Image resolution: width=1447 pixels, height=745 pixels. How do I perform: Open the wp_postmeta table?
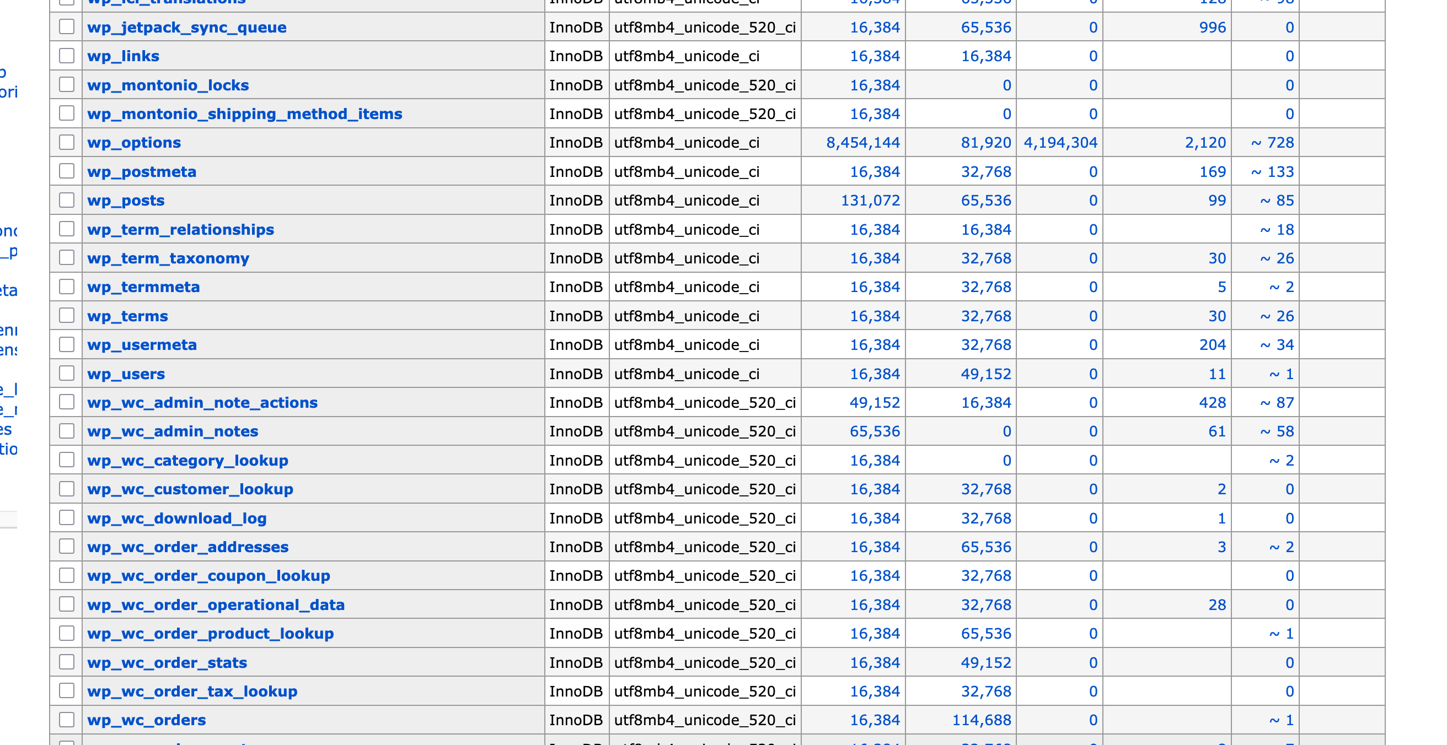pos(142,172)
